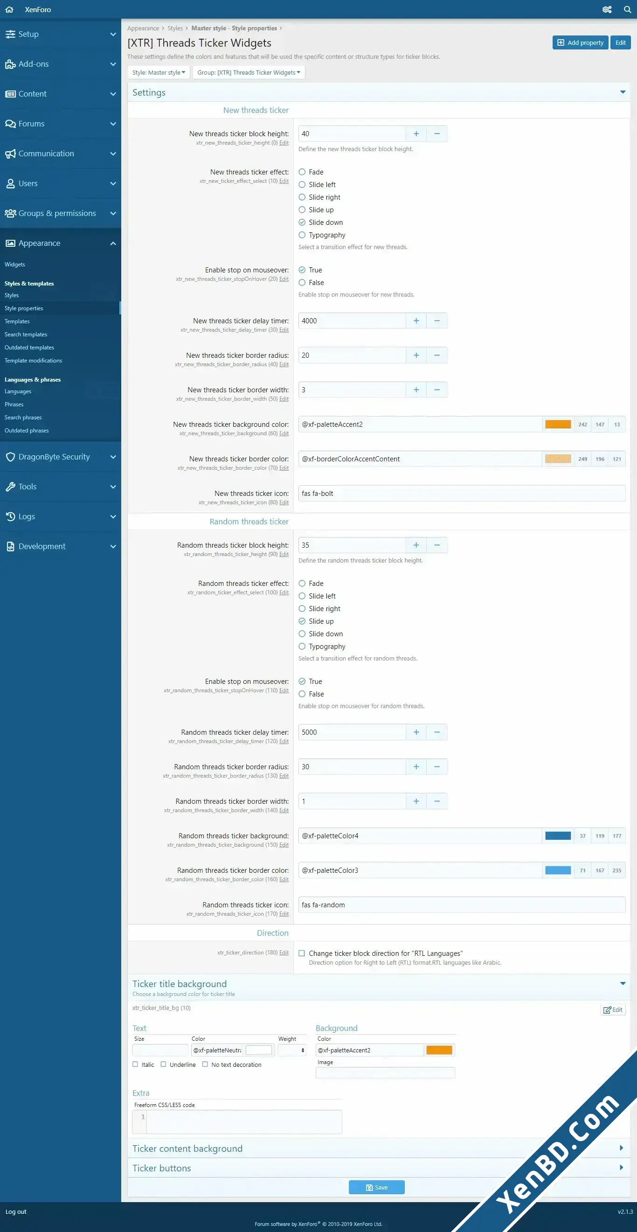Select Slide down for random threads ticker
The width and height of the screenshot is (637, 1232).
coord(302,633)
